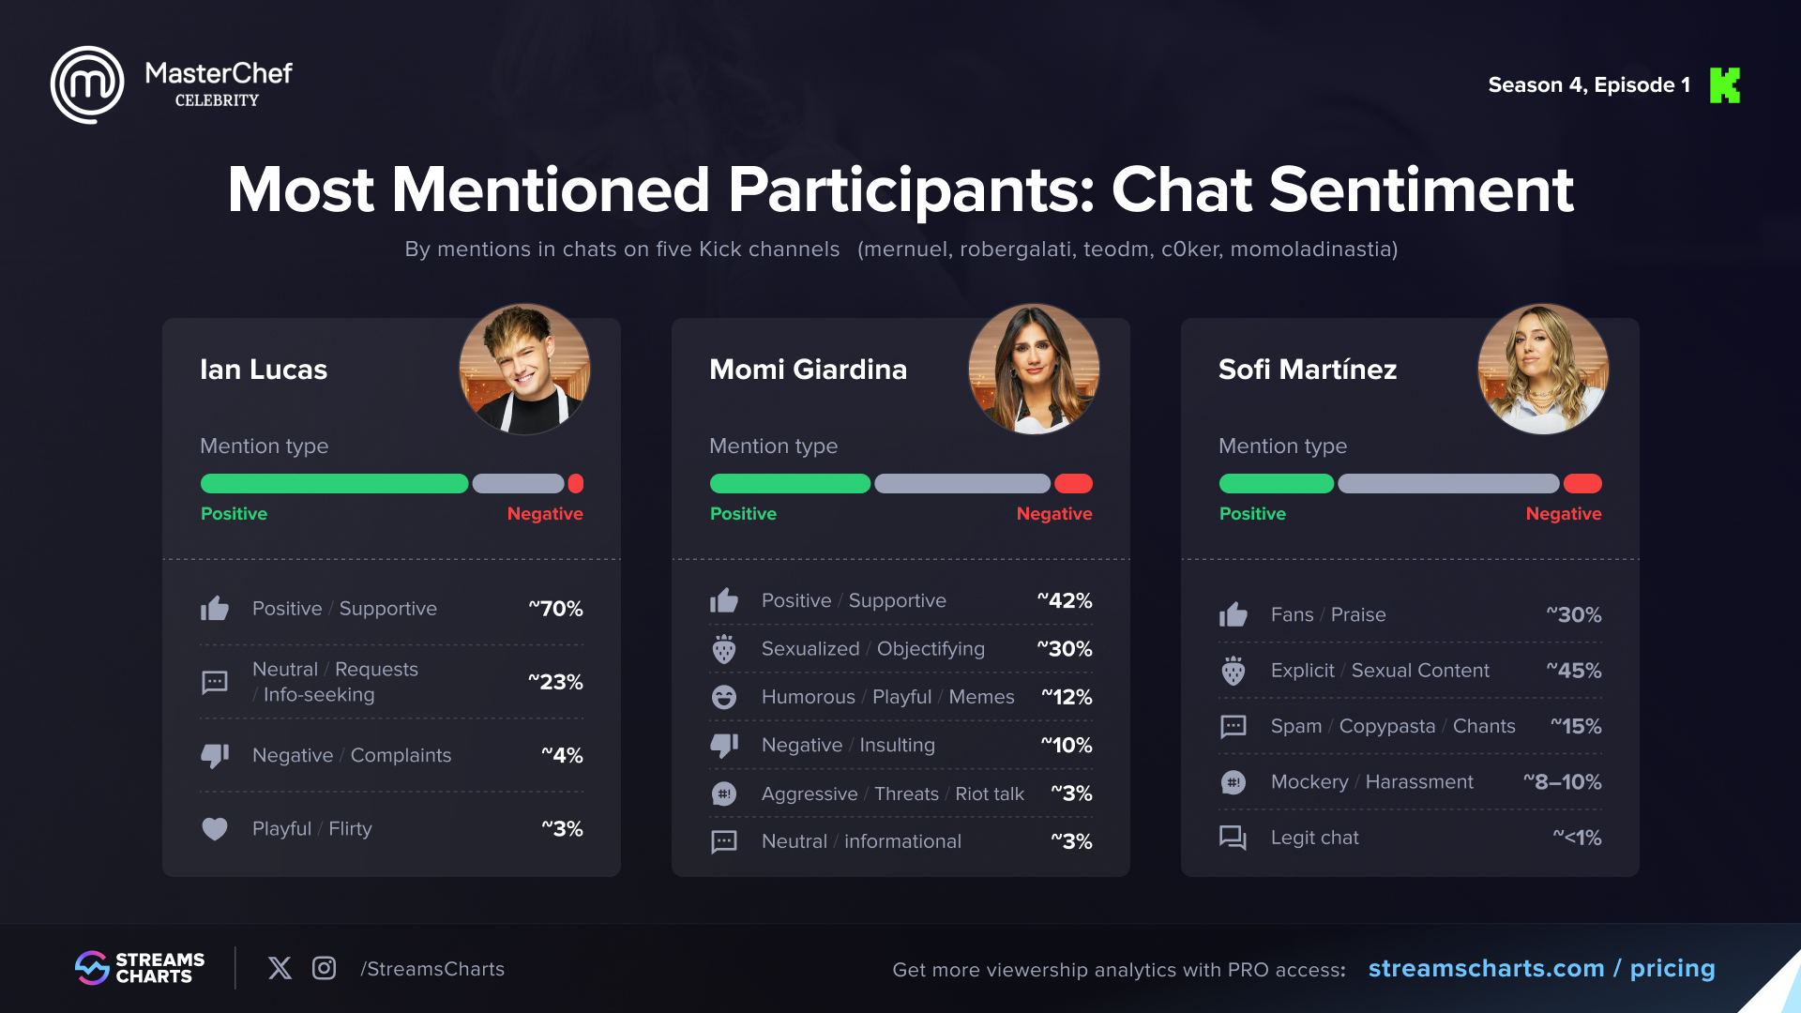The width and height of the screenshot is (1801, 1013).
Task: Click Momi Giardina profile photo
Action: (x=1034, y=369)
